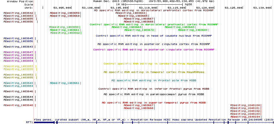The image size is (274, 124).
Task: Click blue item ADediting_1083645
Action: click(x=18, y=38)
